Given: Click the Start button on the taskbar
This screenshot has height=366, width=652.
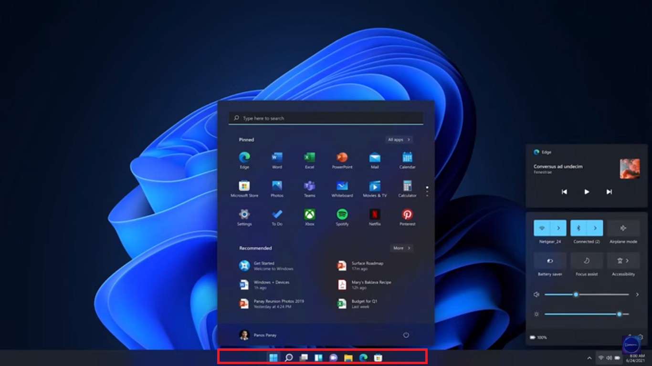Looking at the screenshot, I should pos(273,357).
